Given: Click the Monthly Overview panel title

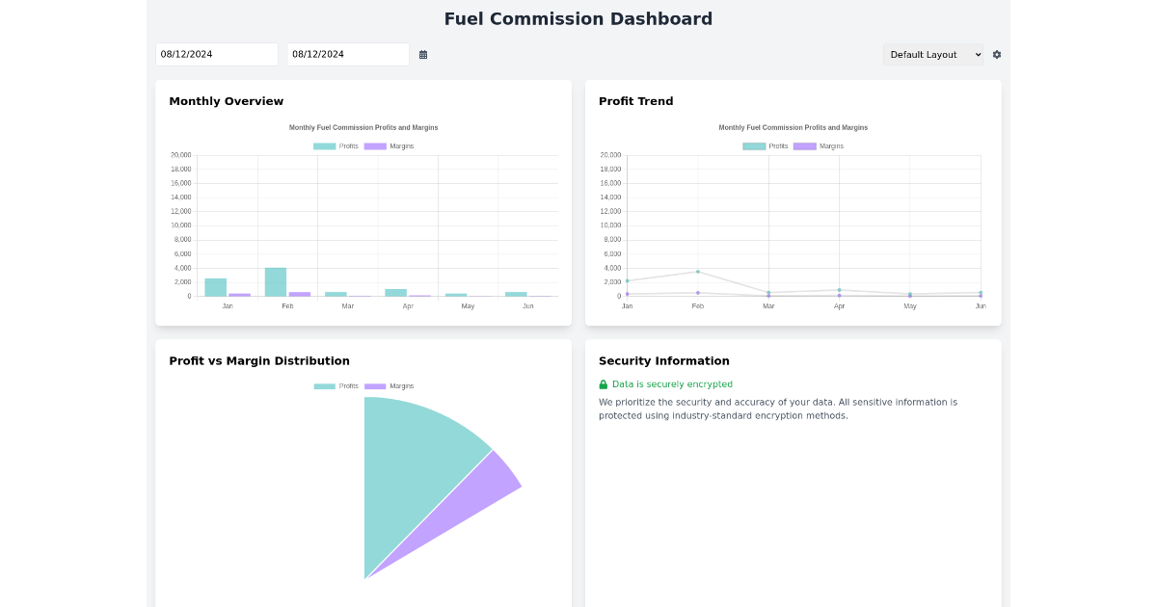Looking at the screenshot, I should 226,101.
